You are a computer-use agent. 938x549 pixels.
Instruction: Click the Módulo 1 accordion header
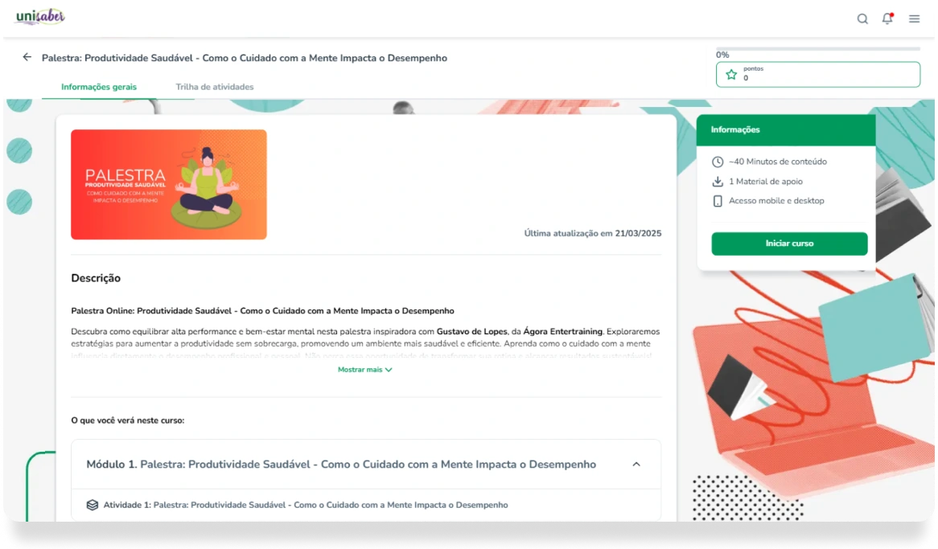coord(365,465)
